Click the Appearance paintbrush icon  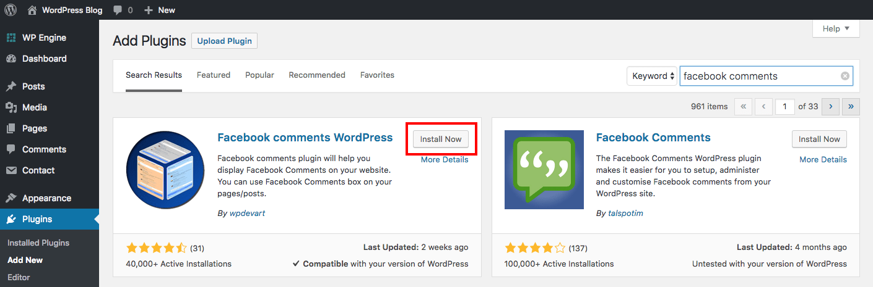click(11, 198)
